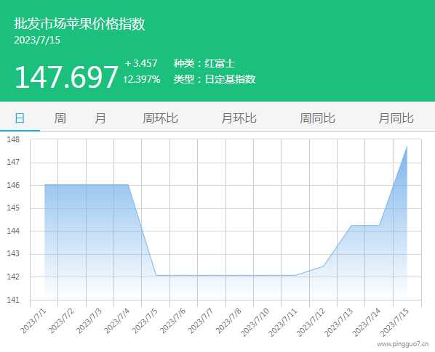Open the www.pingguo7.cn watermark link

[x=402, y=344]
